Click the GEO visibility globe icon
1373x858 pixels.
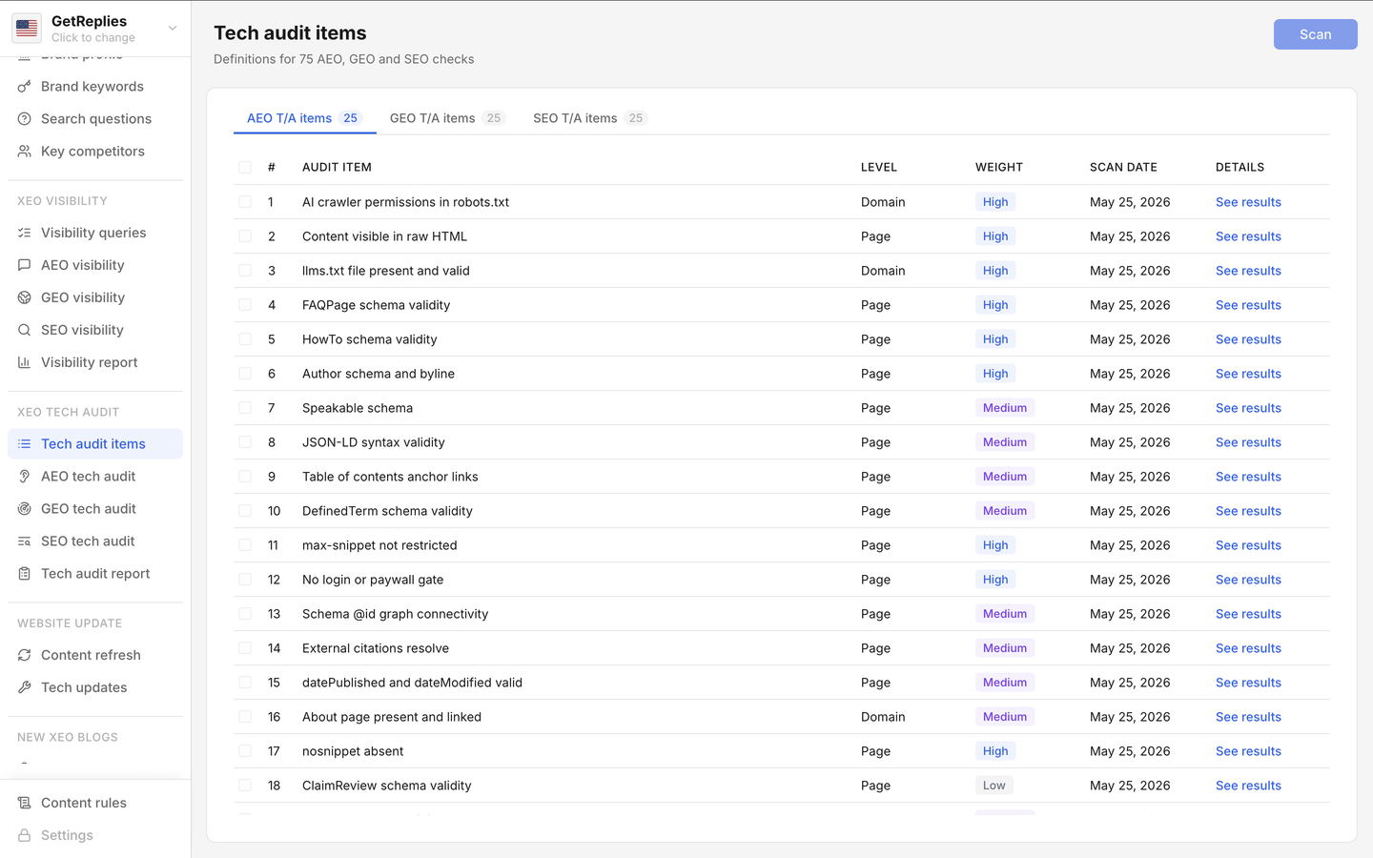[x=25, y=297]
